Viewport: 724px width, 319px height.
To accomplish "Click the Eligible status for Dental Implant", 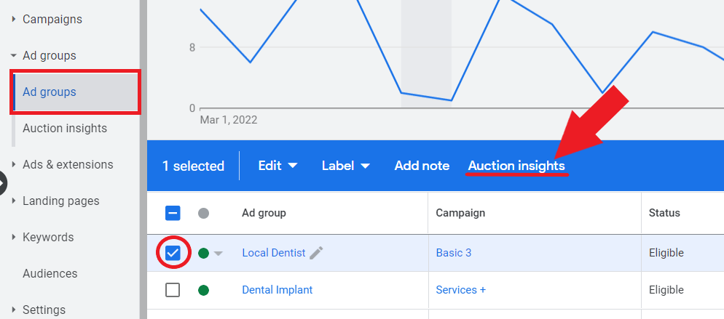I will [x=666, y=290].
